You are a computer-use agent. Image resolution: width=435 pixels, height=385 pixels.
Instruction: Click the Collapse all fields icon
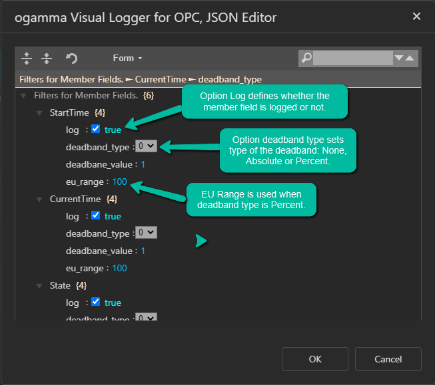pyautogui.click(x=47, y=59)
